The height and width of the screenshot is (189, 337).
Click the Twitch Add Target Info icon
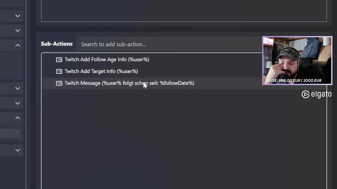coord(59,71)
